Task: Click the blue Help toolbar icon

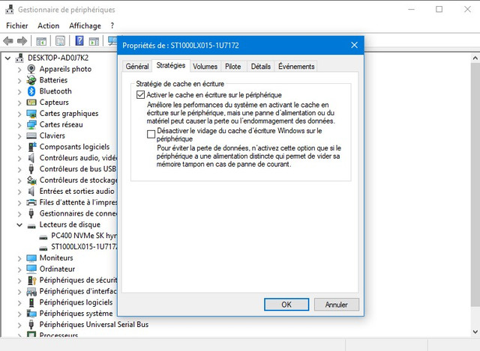Action: pos(79,40)
